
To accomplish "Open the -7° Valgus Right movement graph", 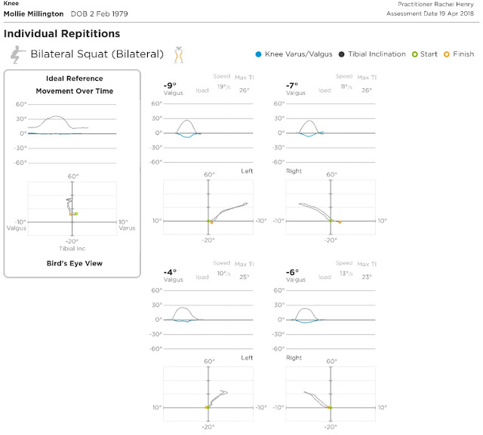I will tap(331, 133).
